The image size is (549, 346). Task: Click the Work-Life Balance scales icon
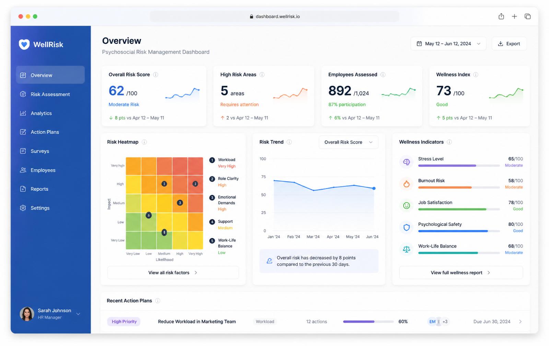point(407,250)
